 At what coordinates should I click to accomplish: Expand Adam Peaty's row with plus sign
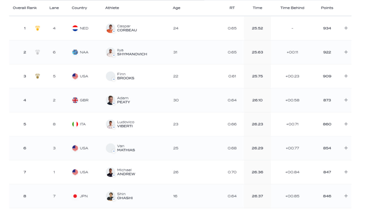[x=346, y=100]
